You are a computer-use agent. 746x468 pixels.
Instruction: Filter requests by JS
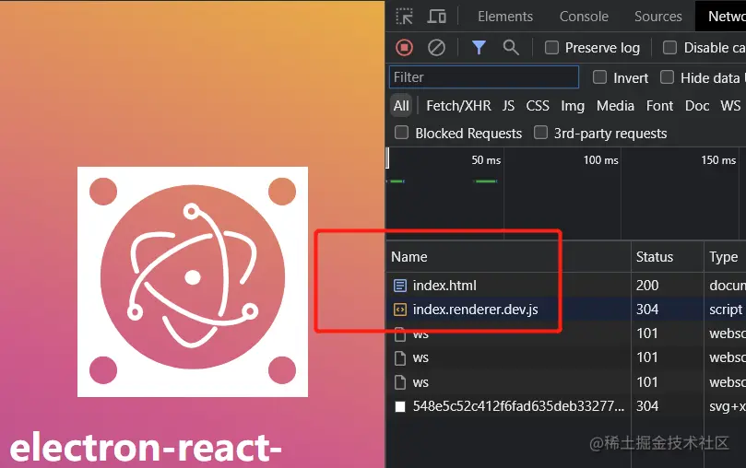tap(508, 105)
